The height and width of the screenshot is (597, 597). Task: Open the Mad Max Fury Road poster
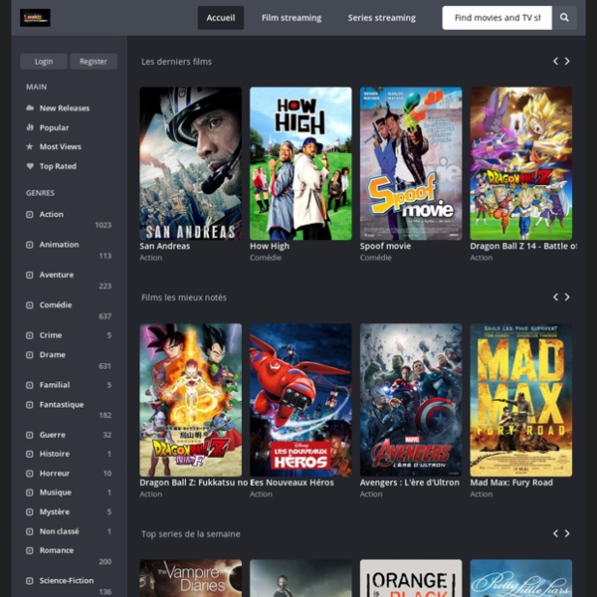point(520,400)
